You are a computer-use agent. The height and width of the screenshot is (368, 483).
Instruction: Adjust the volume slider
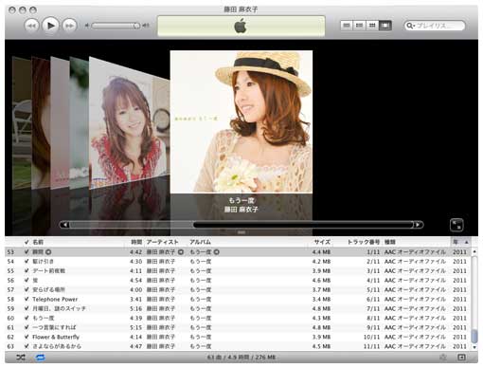(x=116, y=26)
